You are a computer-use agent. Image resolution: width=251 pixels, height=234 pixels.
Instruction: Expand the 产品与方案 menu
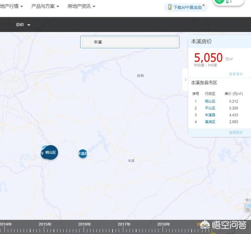(x=45, y=6)
